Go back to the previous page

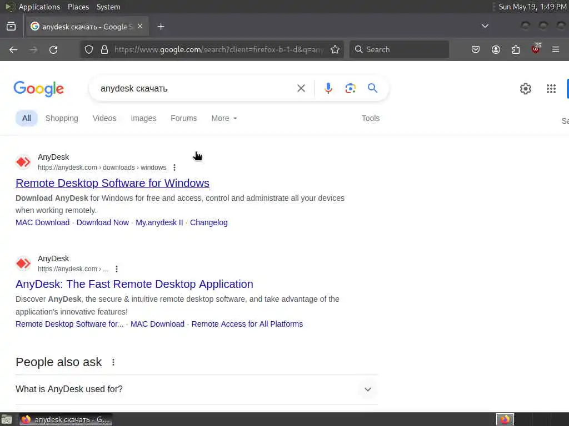click(13, 49)
